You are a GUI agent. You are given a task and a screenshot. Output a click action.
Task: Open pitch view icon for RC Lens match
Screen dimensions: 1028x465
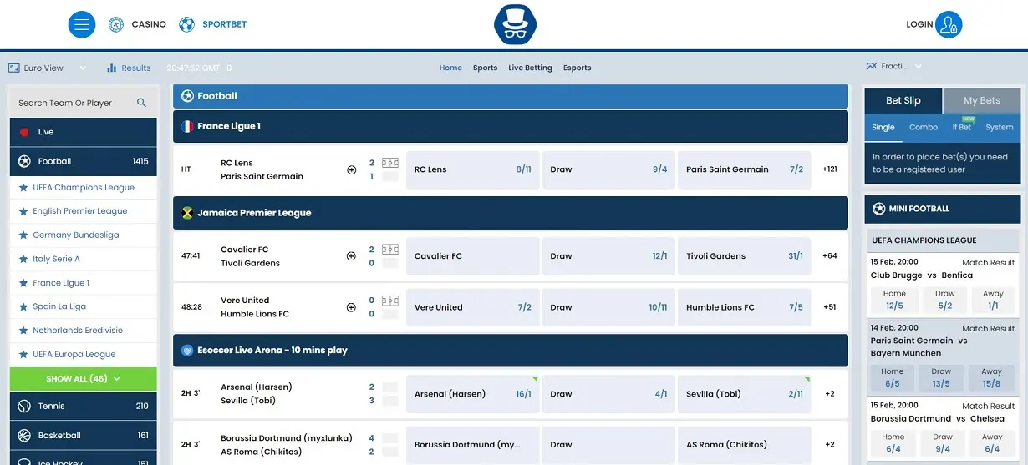pos(389,163)
